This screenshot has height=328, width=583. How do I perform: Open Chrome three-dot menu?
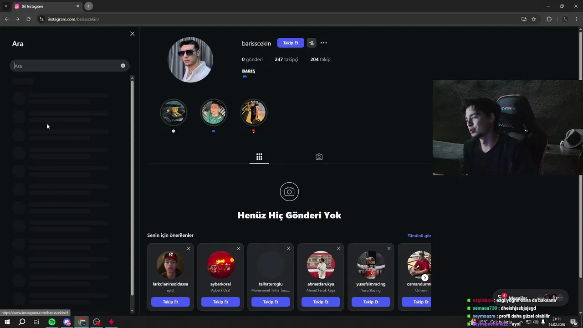coord(577,19)
